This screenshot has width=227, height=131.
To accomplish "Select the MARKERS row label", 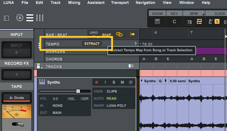I will (55, 52).
